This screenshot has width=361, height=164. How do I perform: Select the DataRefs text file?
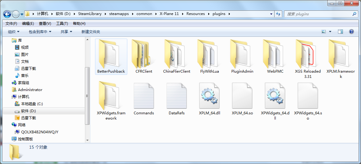click(x=177, y=98)
